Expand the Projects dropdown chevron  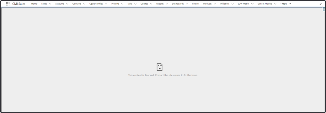[x=122, y=4]
